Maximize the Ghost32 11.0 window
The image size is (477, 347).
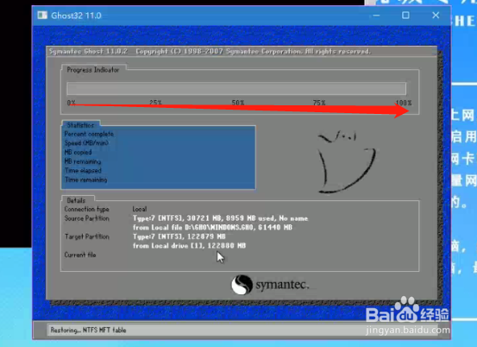[405, 16]
